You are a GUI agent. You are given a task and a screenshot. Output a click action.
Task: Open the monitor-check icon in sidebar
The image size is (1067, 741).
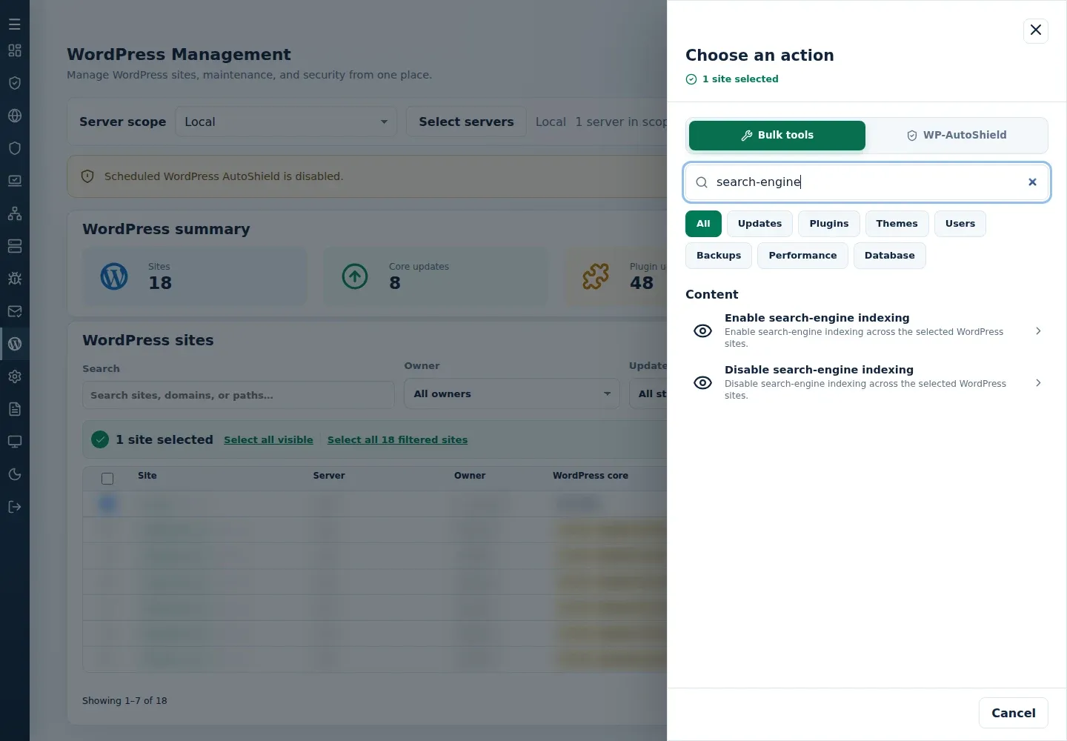[15, 181]
